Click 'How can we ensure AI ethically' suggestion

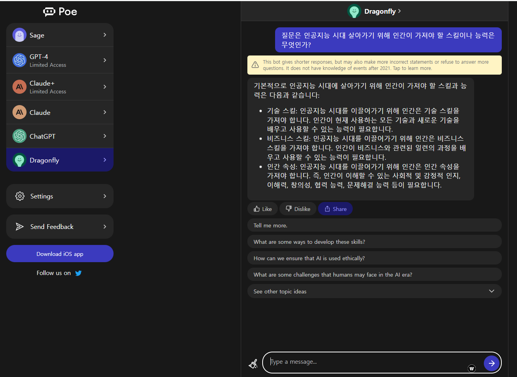tap(375, 258)
